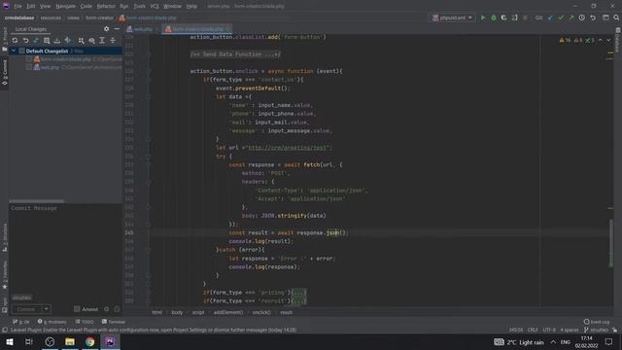Image resolution: width=622 pixels, height=350 pixels.
Task: Open Task View on the taskbar
Action: pos(29,341)
